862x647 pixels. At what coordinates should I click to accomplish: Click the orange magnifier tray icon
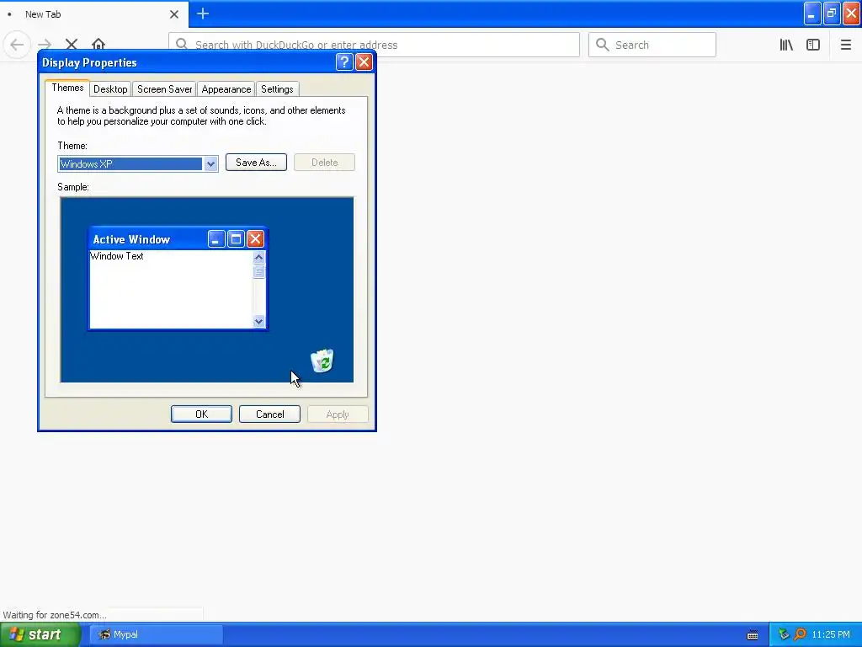800,634
